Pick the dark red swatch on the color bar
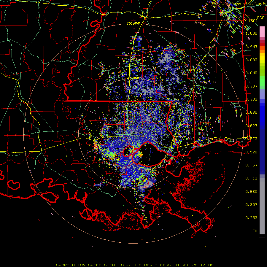Image resolution: width=267 pixels, height=267 pixels. pyautogui.click(x=262, y=44)
